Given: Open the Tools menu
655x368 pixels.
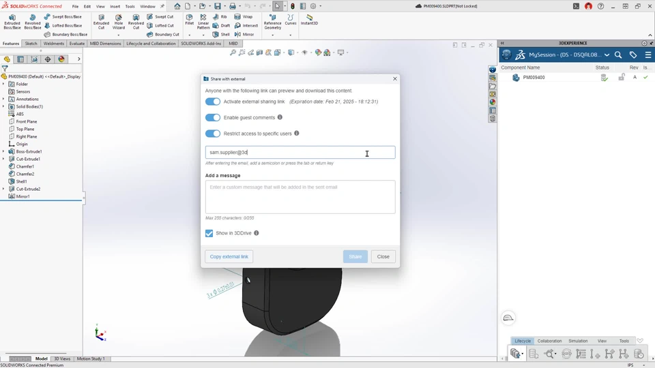Looking at the screenshot, I should (130, 6).
